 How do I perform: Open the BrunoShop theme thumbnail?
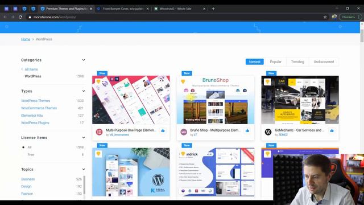[x=216, y=100]
